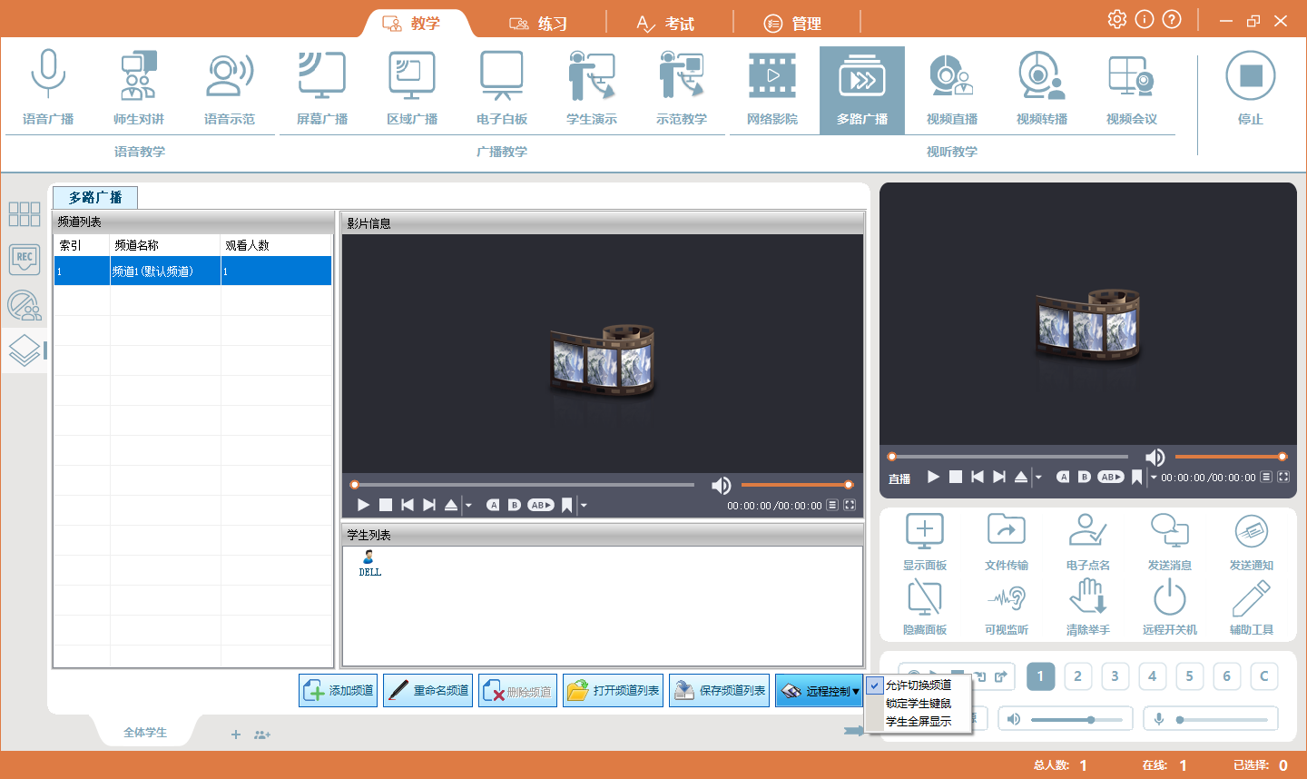Viewport: 1307px width, 779px height.
Task: Enable 学生全屏显示 option
Action: tap(918, 722)
